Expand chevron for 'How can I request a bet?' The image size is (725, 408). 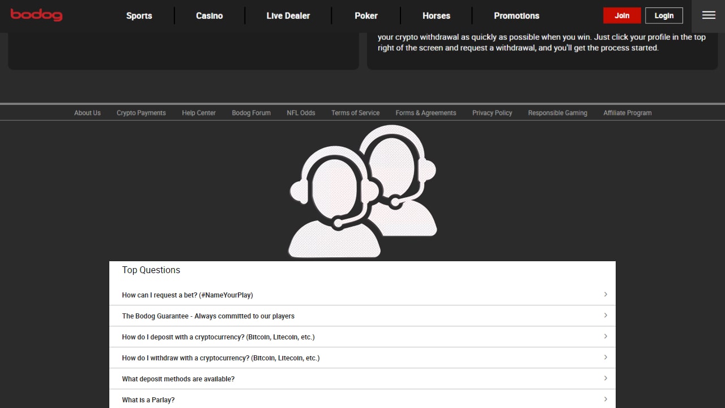(x=605, y=295)
